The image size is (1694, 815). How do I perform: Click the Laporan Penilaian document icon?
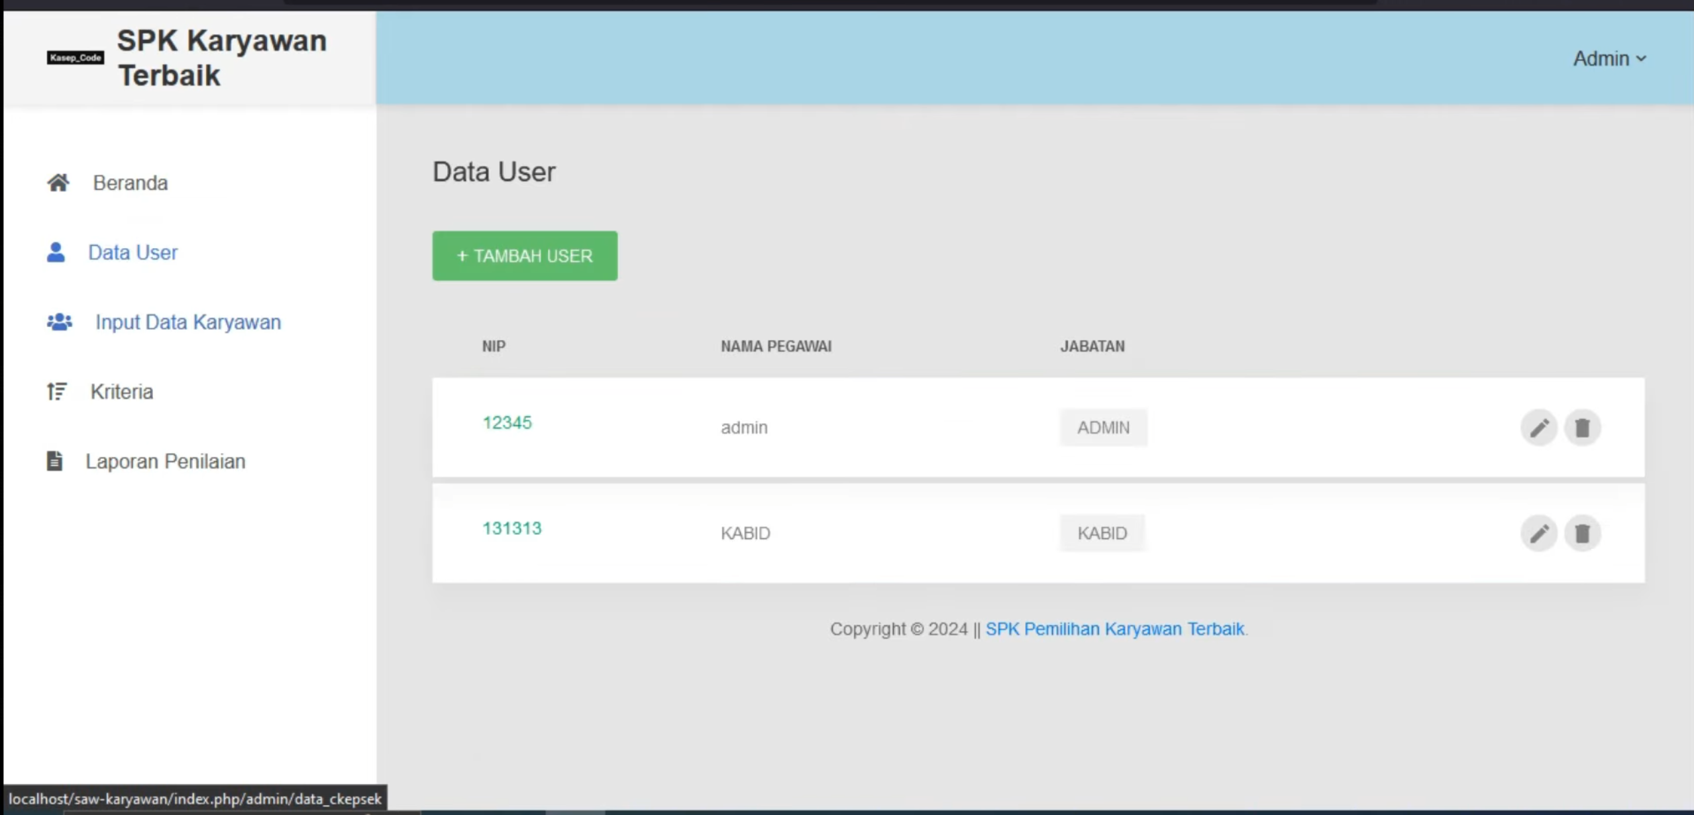(x=55, y=461)
